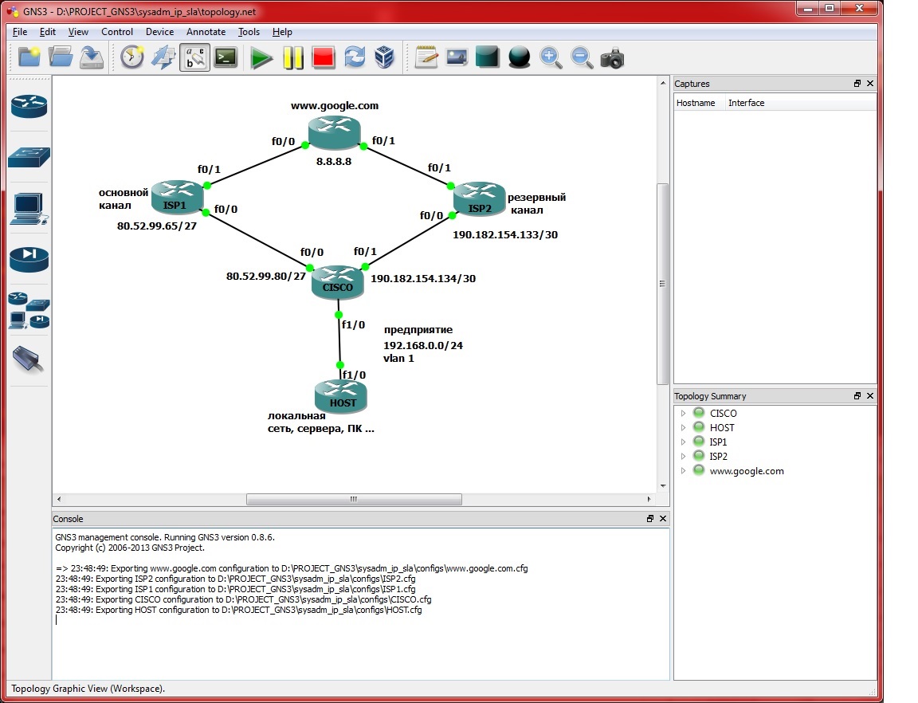
Task: Click the Zoom out magnifier icon
Action: [x=582, y=58]
